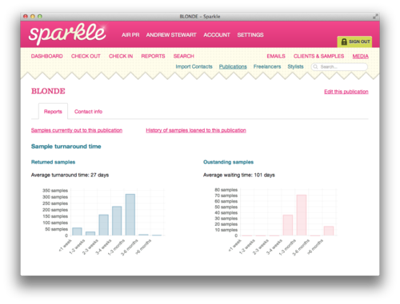
Task: Switch to the Contact info tab
Action: 88,112
